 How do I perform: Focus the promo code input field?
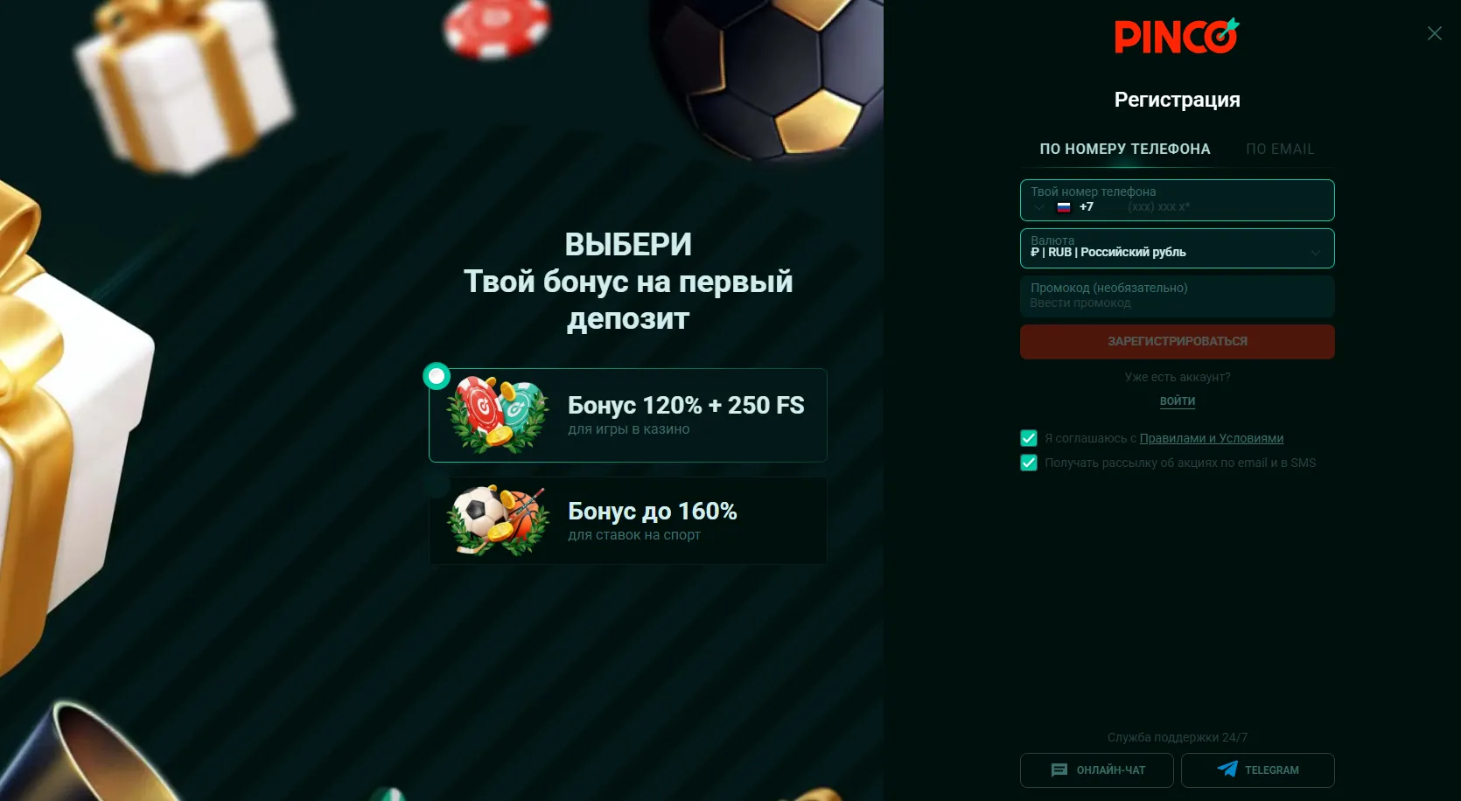coord(1178,296)
